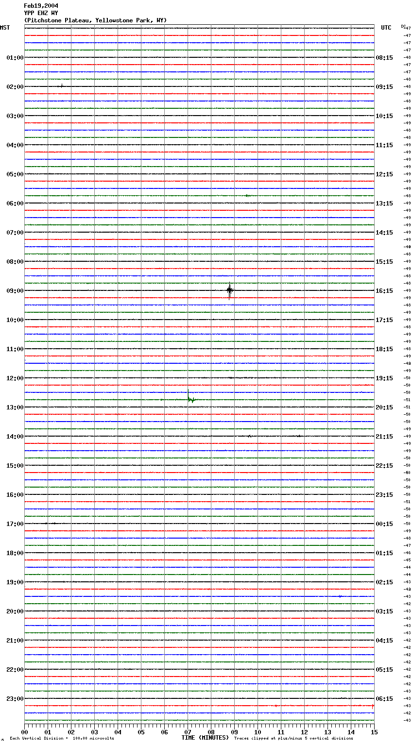Click the Pitchstone Plateau, Yellowstone Park location caption

95,20
